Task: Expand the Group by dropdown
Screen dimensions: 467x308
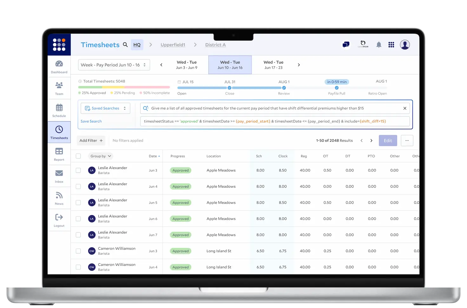Action: point(101,156)
